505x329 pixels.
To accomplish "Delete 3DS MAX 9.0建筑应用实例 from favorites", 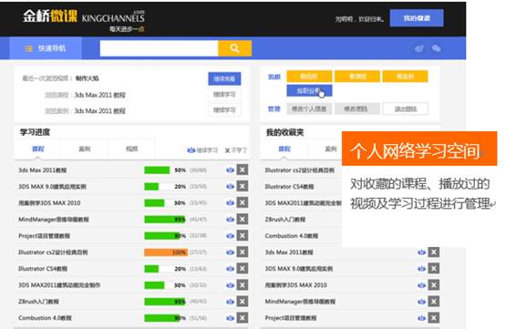I will pyautogui.click(x=434, y=268).
